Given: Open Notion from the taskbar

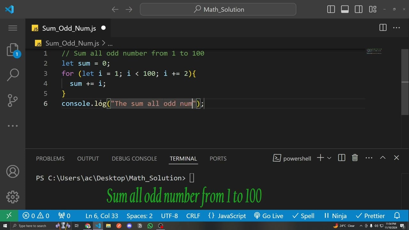Looking at the screenshot, I should (140, 226).
